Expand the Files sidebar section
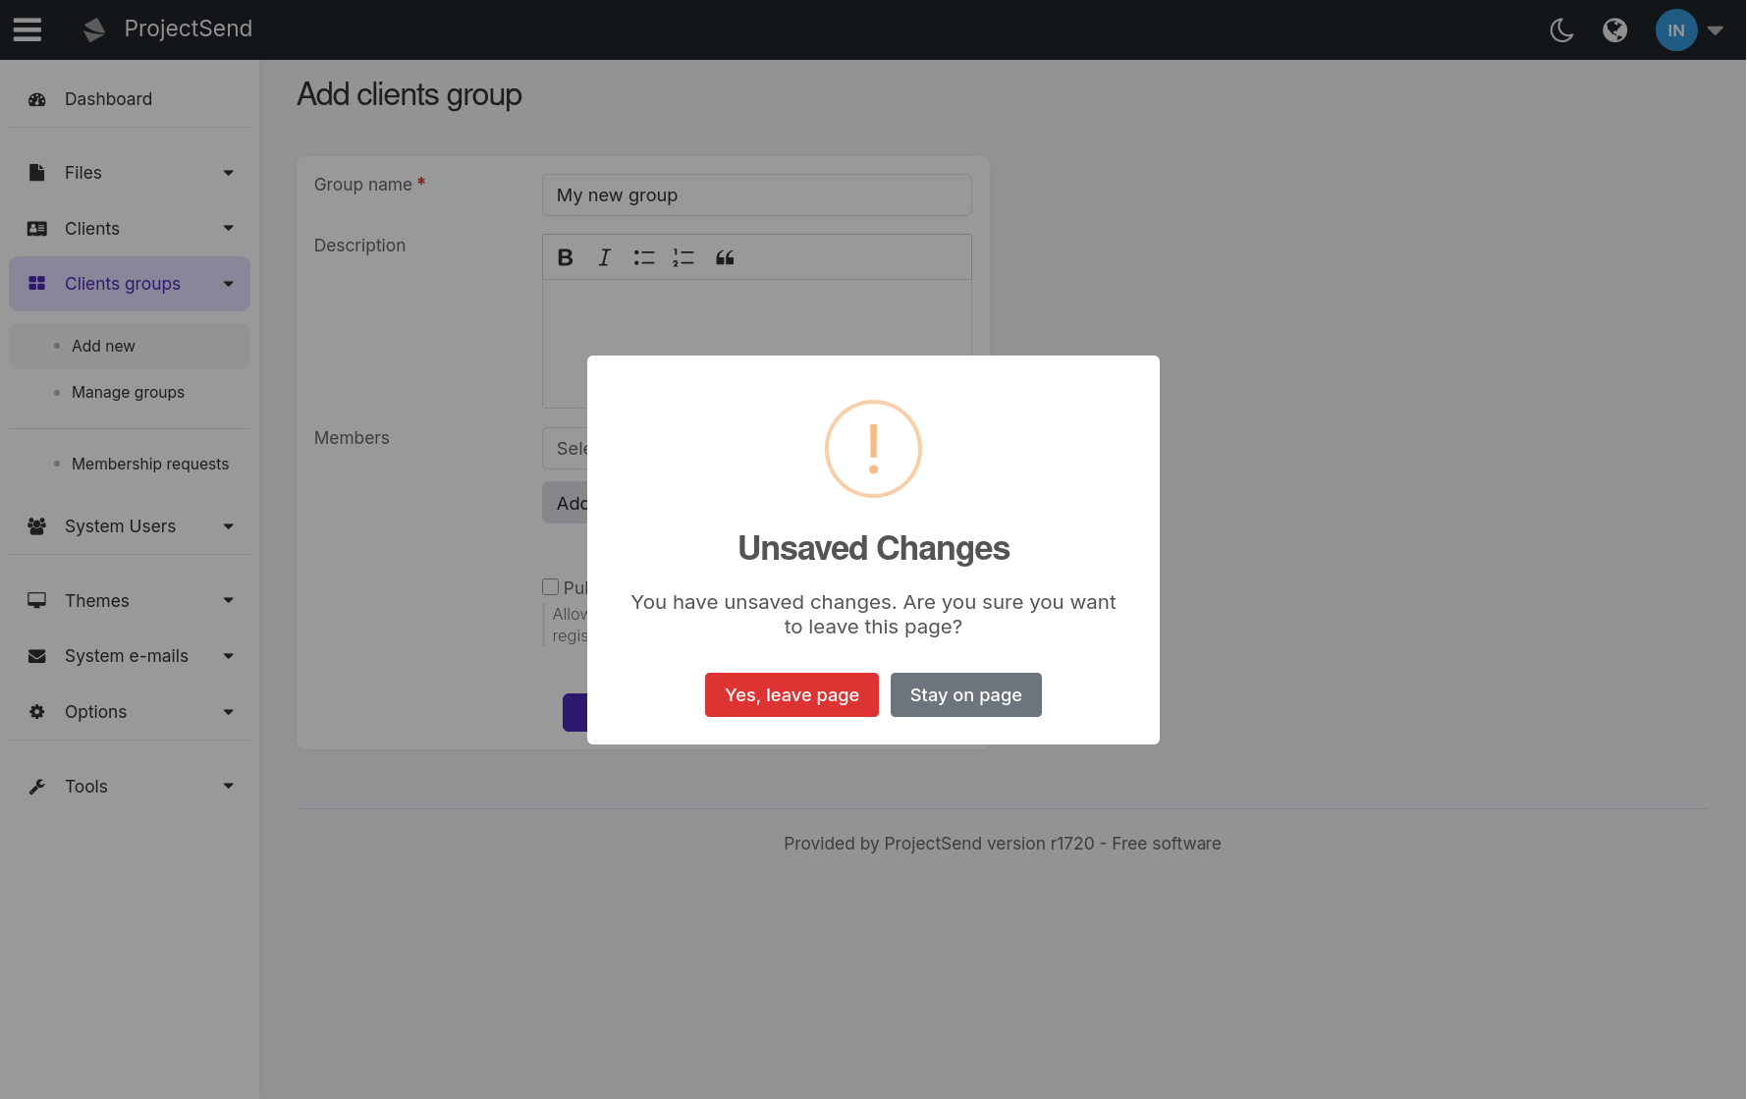Viewport: 1747px width, 1099px height. 82,172
